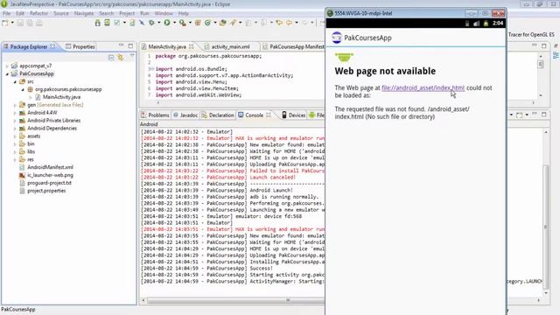Click the Debug bug toolbar icon
This screenshot has height=315, width=560.
(x=151, y=23)
